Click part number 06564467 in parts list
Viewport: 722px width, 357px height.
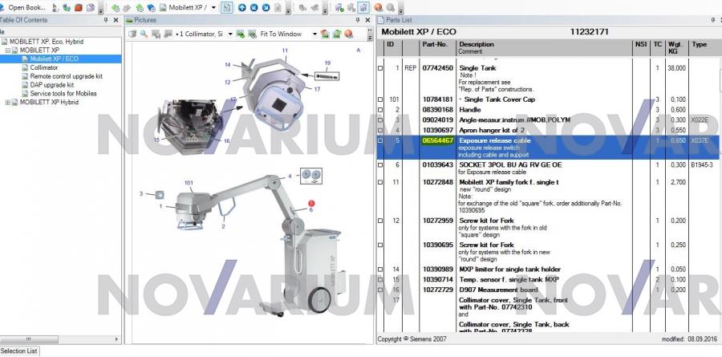(438, 141)
